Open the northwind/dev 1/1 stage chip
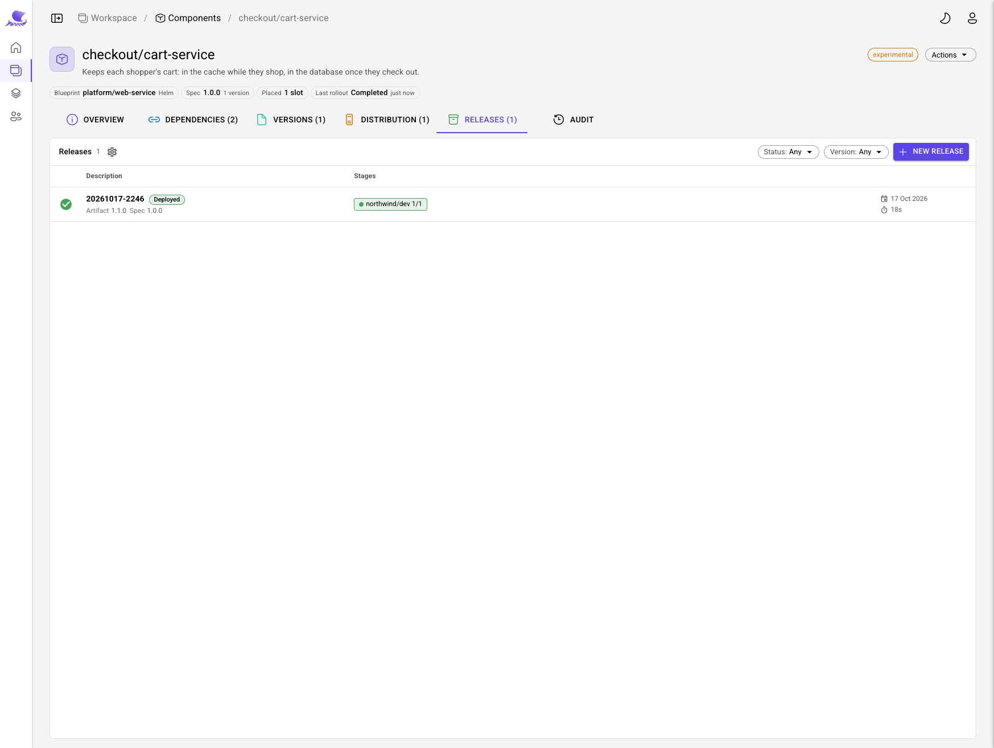The image size is (994, 748). point(390,204)
